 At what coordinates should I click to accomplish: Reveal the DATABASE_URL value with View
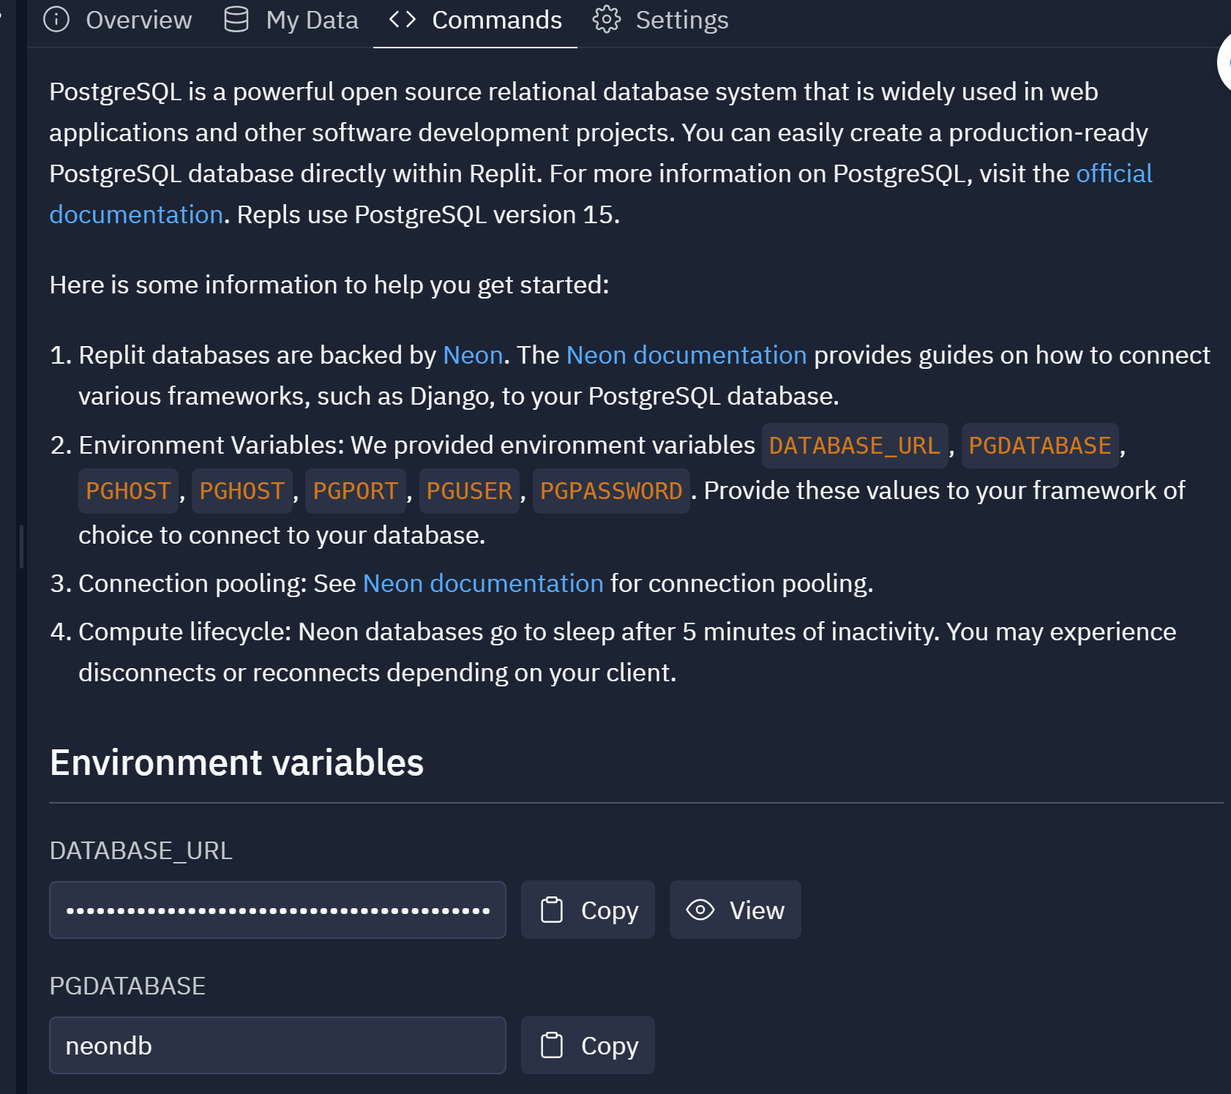(735, 910)
